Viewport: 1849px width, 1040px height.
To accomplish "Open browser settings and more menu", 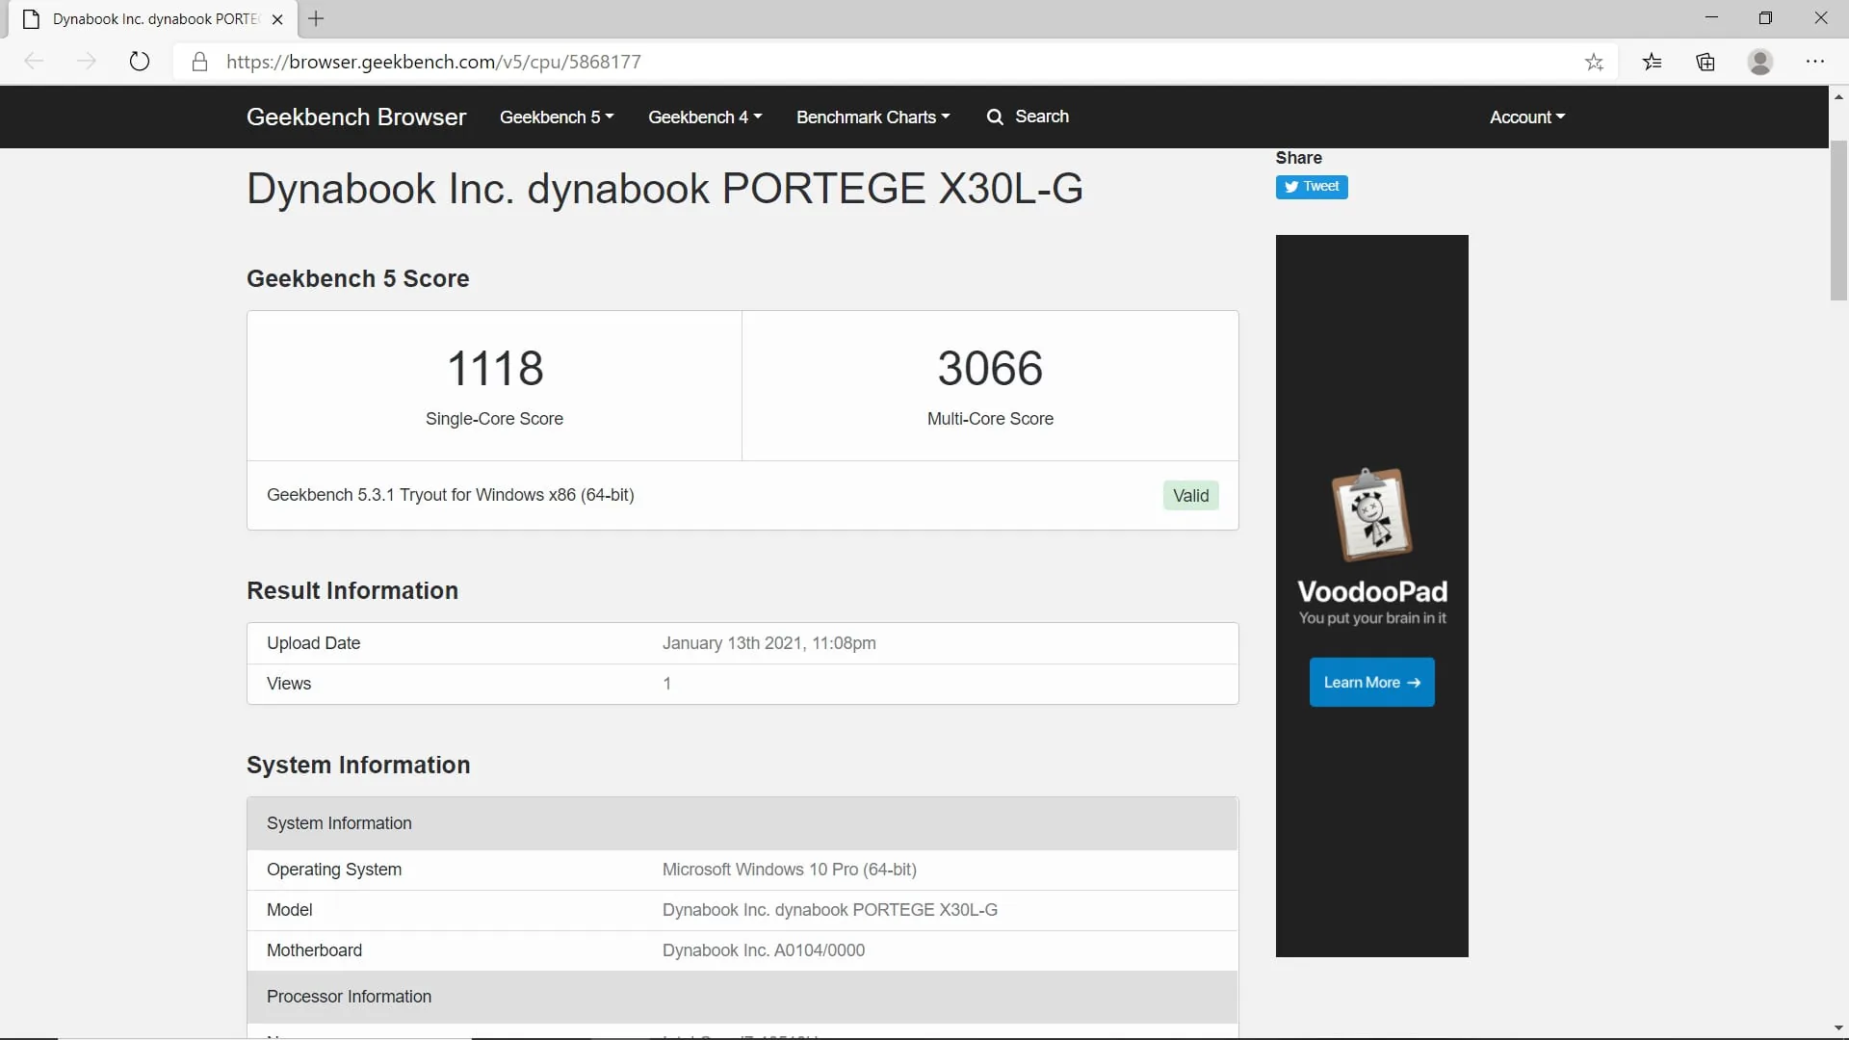I will [1815, 62].
